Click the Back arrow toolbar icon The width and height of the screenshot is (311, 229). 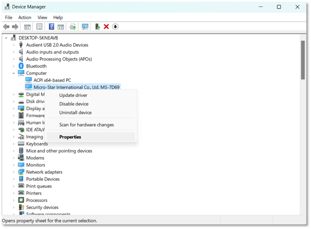click(x=6, y=27)
